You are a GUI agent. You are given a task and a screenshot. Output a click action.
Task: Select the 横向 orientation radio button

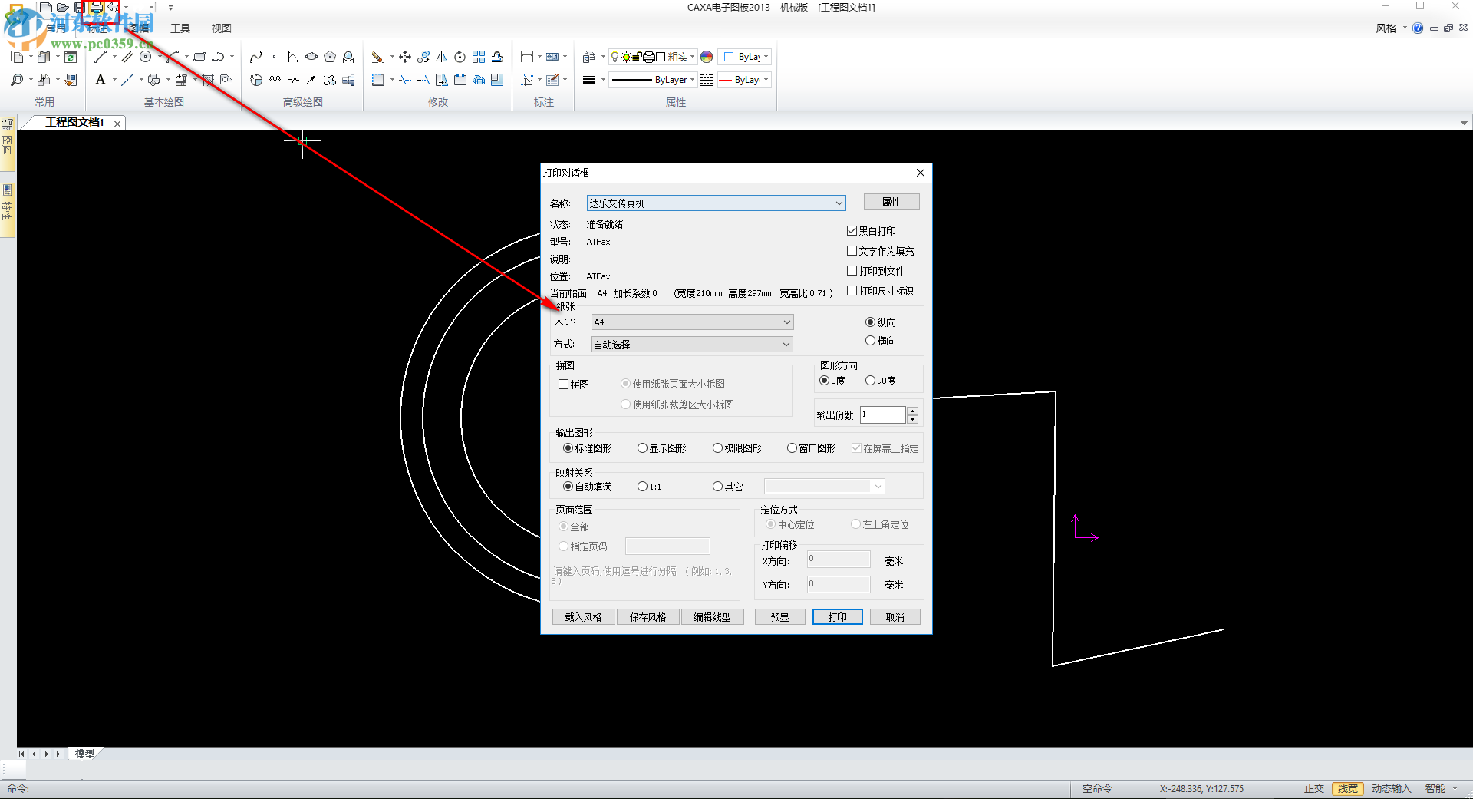pos(870,341)
